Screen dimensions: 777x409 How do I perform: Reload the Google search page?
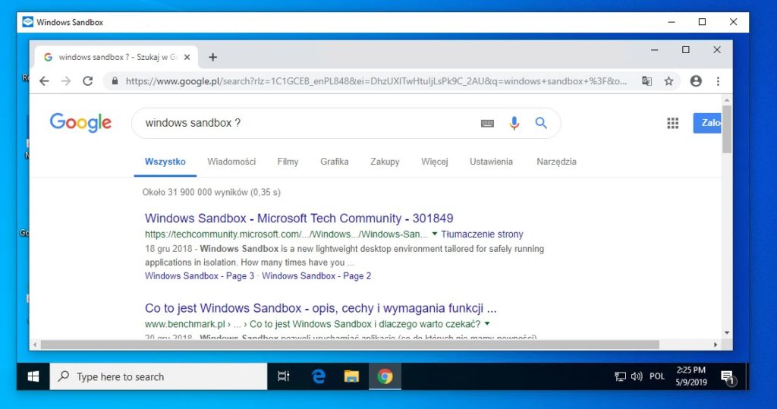pyautogui.click(x=88, y=81)
